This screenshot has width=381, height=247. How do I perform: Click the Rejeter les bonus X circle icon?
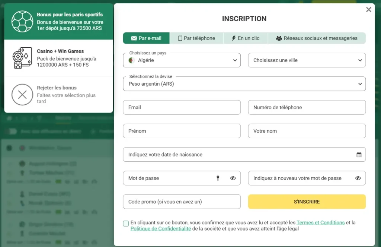coord(22,95)
